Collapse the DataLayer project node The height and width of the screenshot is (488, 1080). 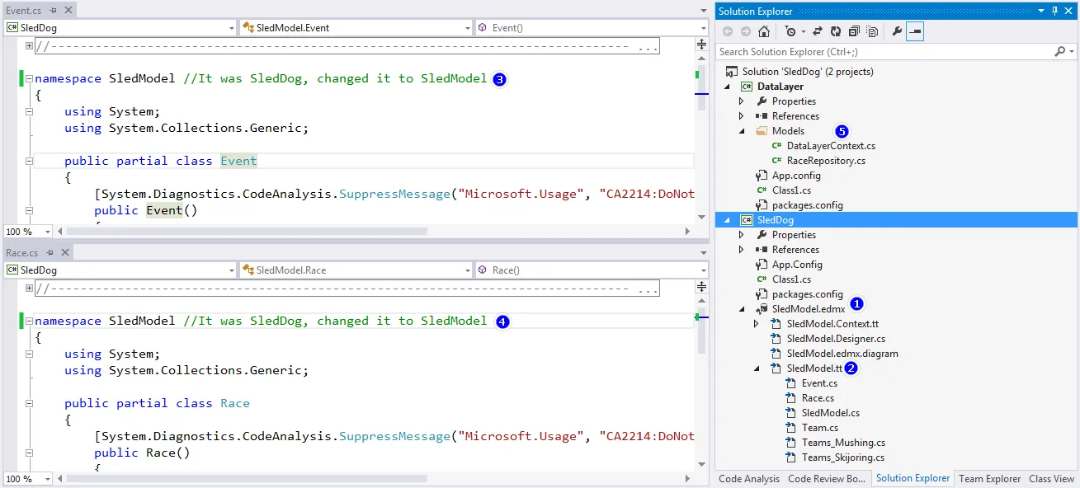click(x=728, y=87)
